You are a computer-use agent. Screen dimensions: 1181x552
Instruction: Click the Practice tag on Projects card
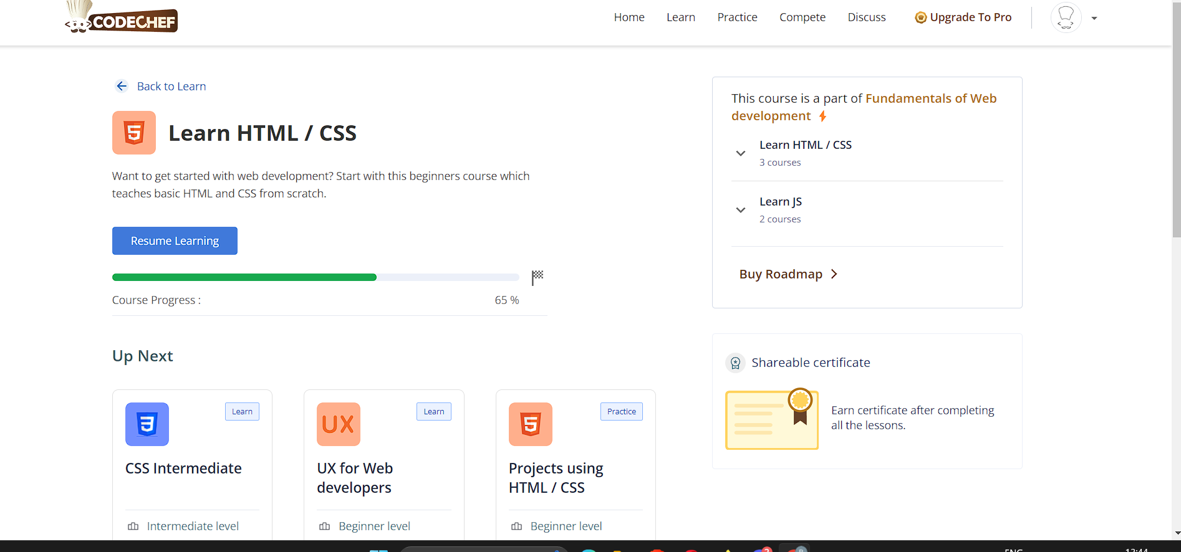coord(622,411)
